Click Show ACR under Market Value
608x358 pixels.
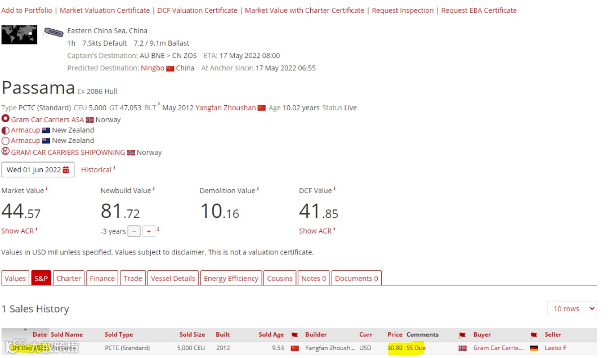pyautogui.click(x=17, y=231)
